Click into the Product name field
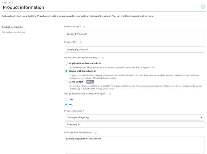 point(134,34)
